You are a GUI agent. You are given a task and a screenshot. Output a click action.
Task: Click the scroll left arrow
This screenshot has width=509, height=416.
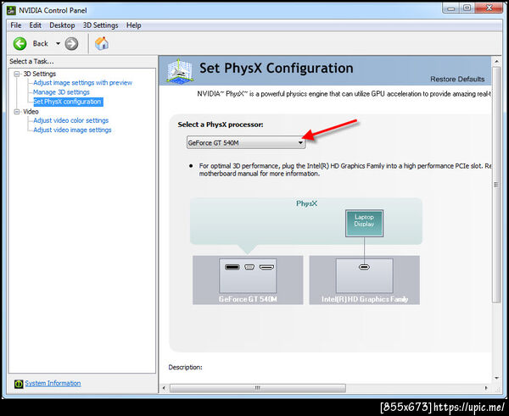coord(164,388)
